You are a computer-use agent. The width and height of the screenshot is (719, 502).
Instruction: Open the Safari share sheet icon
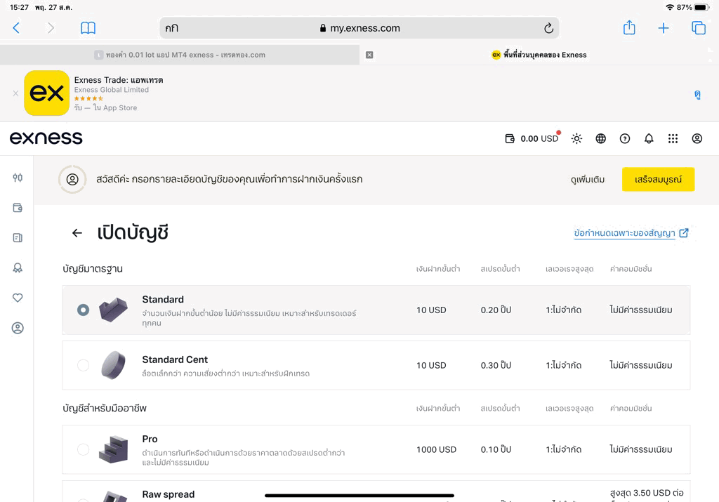click(x=629, y=27)
